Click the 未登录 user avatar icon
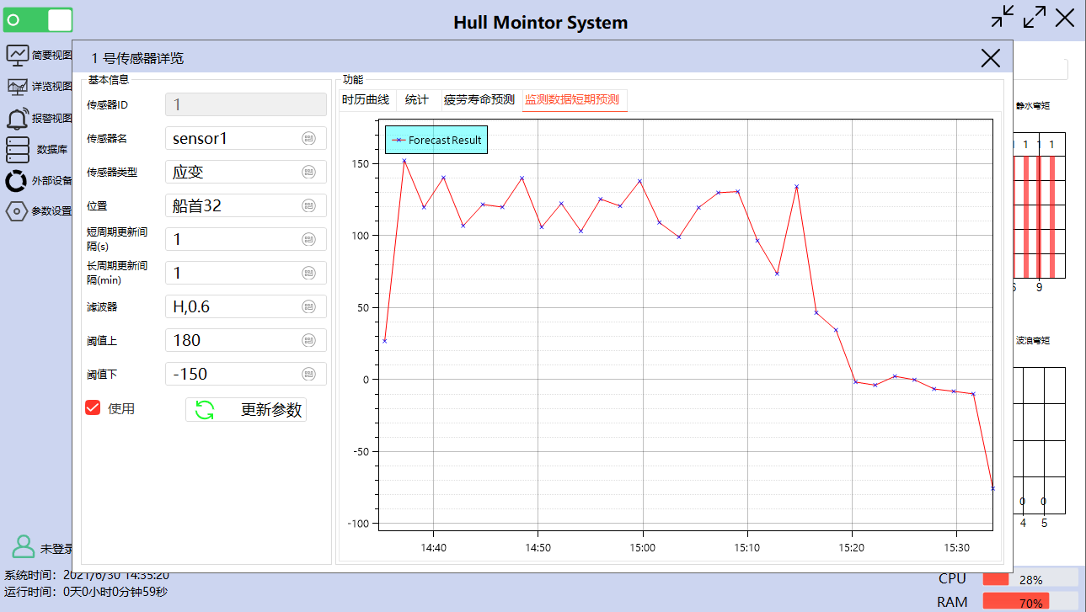 point(24,547)
